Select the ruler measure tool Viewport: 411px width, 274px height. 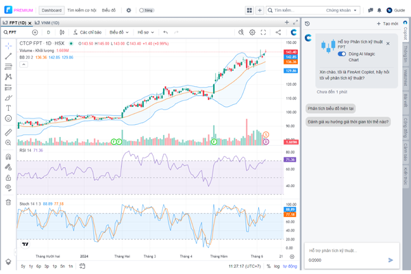coord(8,132)
